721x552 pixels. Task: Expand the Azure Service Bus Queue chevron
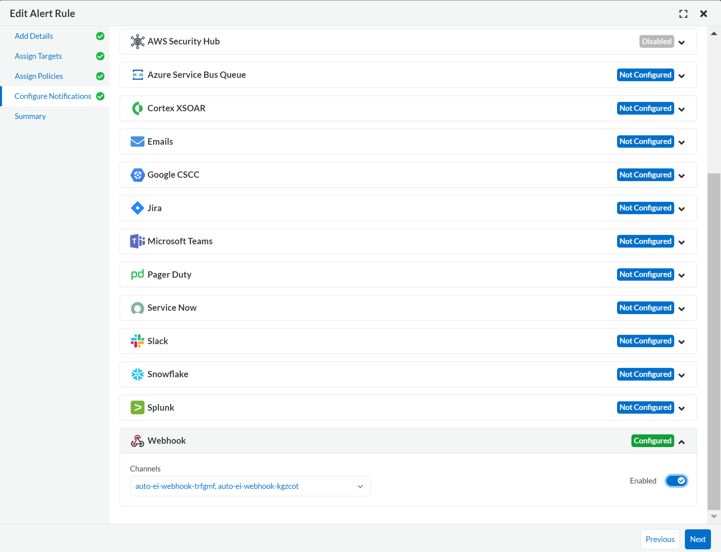pyautogui.click(x=682, y=76)
